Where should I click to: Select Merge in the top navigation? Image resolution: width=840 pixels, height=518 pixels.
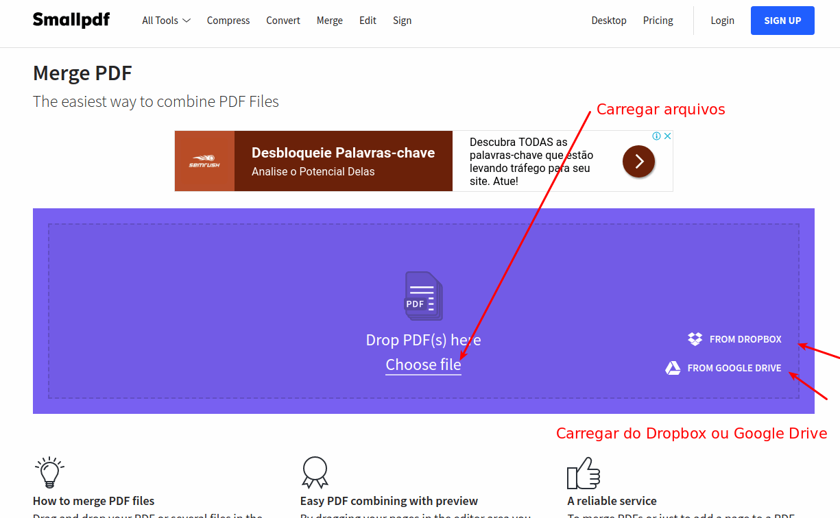(330, 21)
